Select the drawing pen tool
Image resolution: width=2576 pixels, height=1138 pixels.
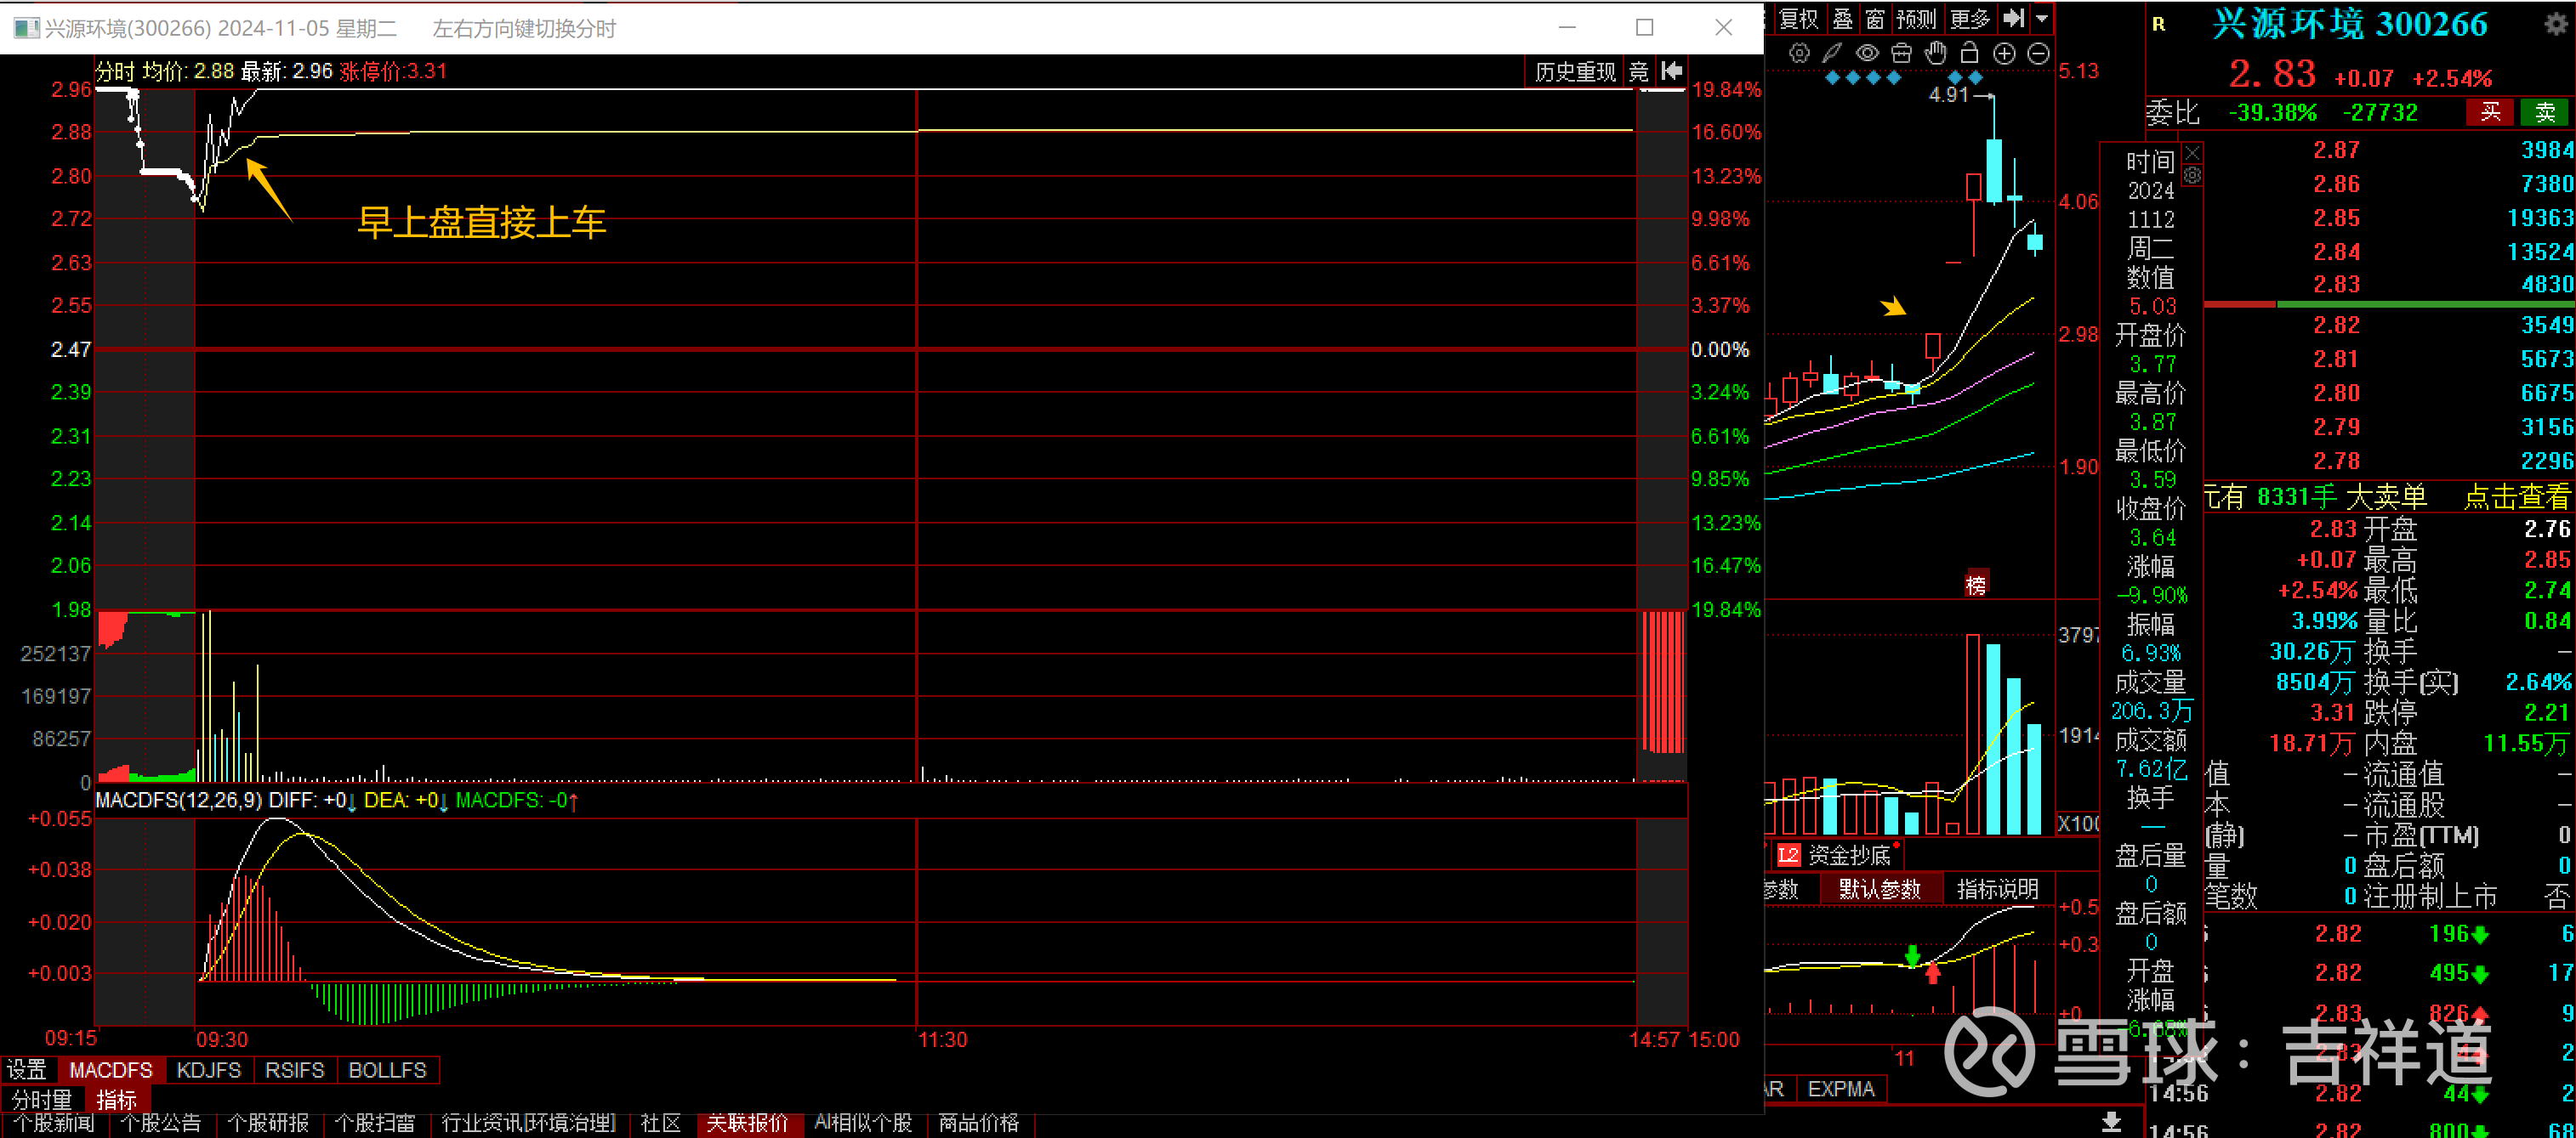click(1832, 54)
